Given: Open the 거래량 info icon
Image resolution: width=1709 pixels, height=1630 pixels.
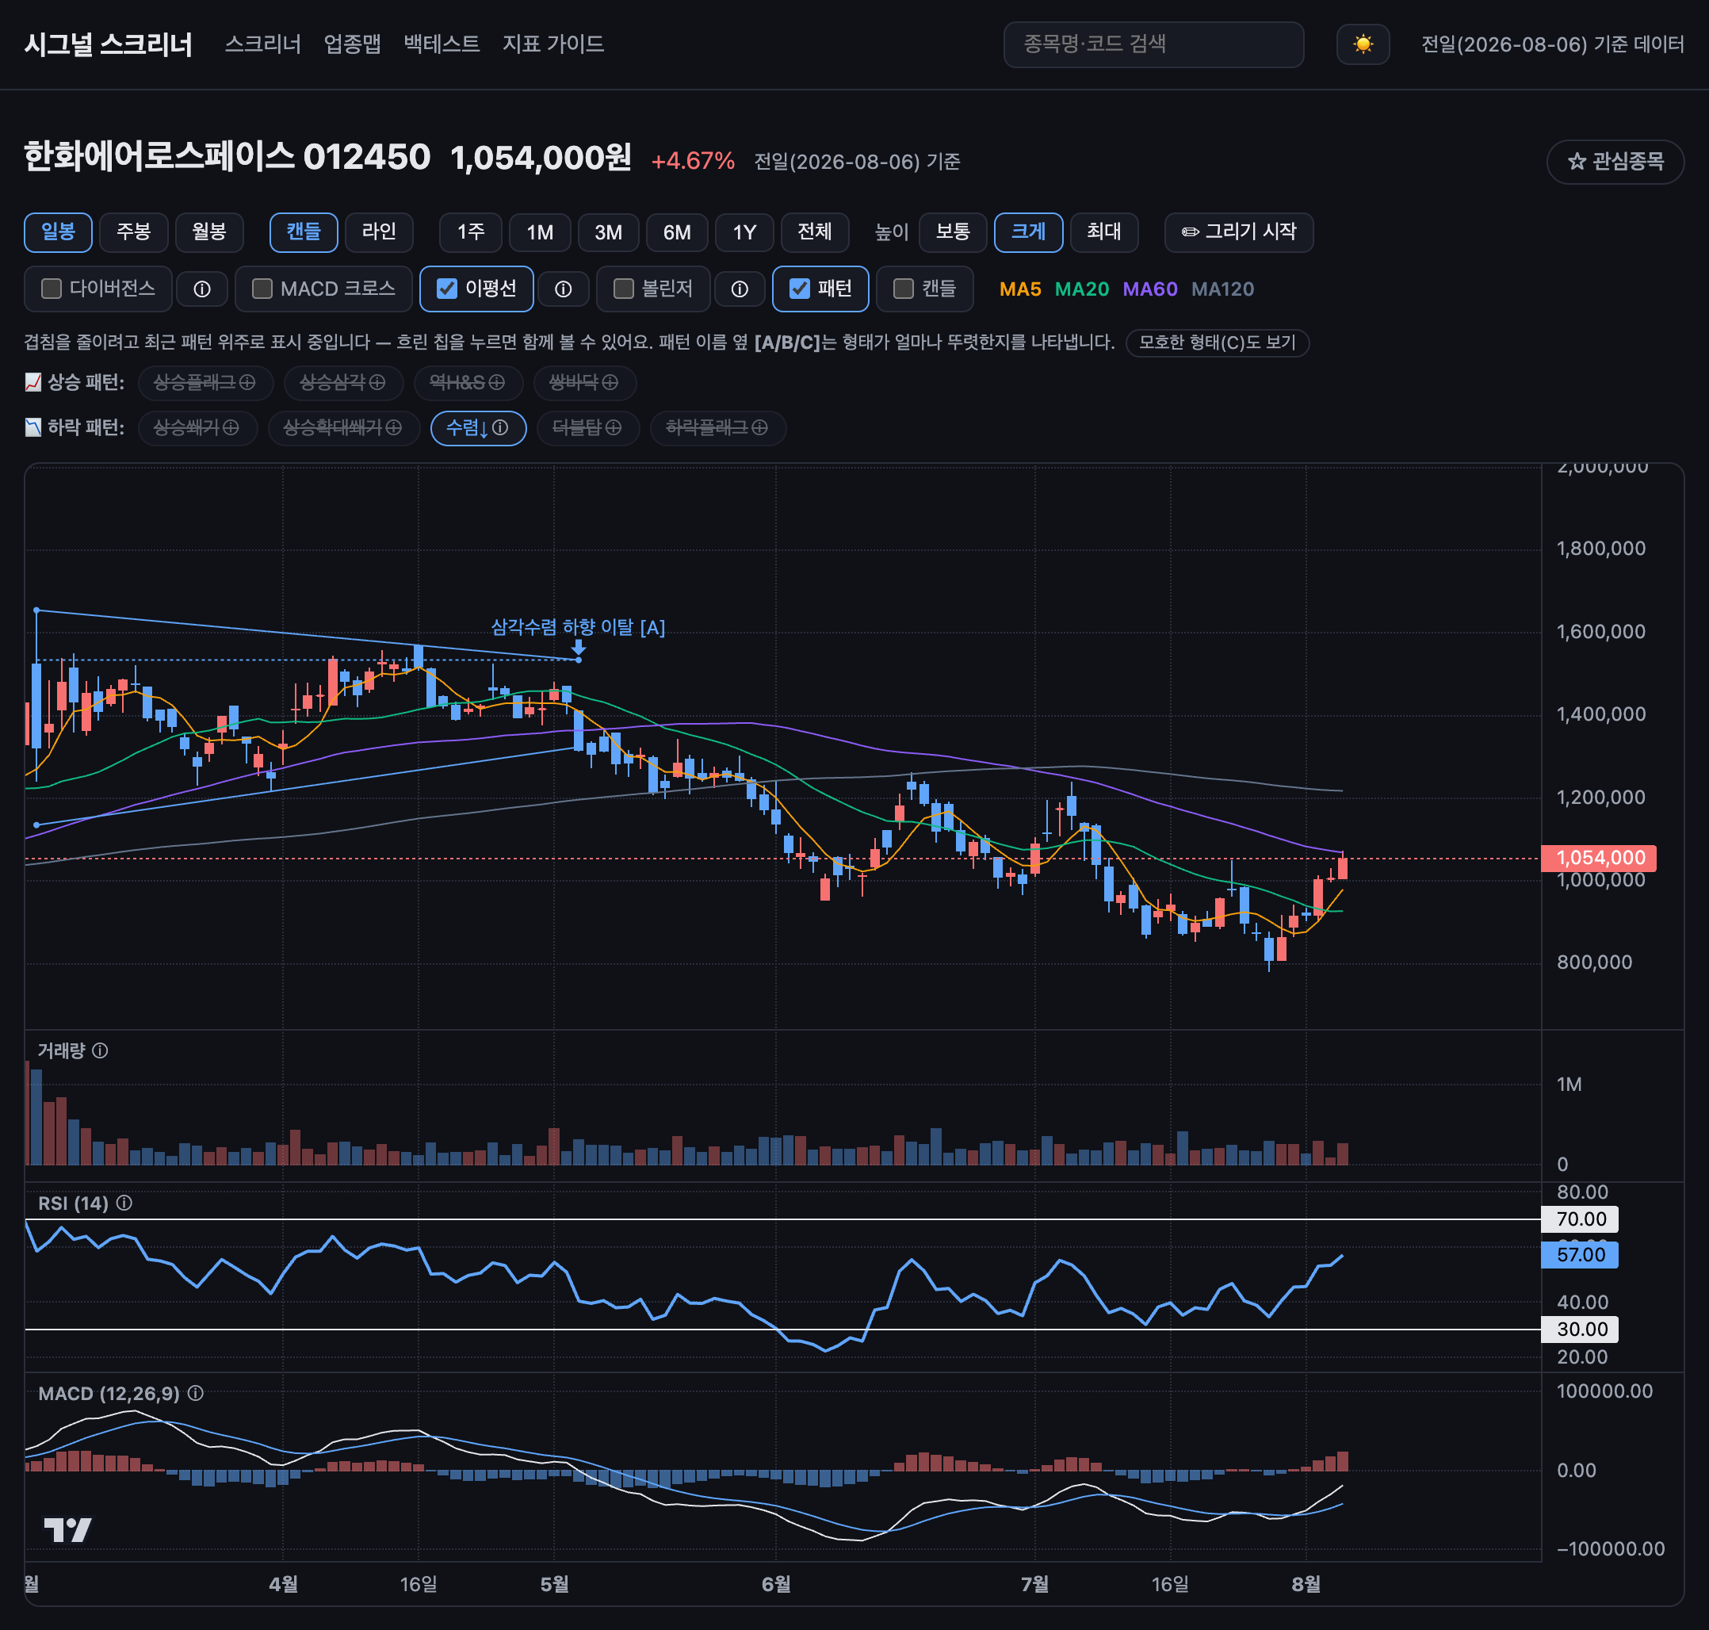Looking at the screenshot, I should point(100,1050).
